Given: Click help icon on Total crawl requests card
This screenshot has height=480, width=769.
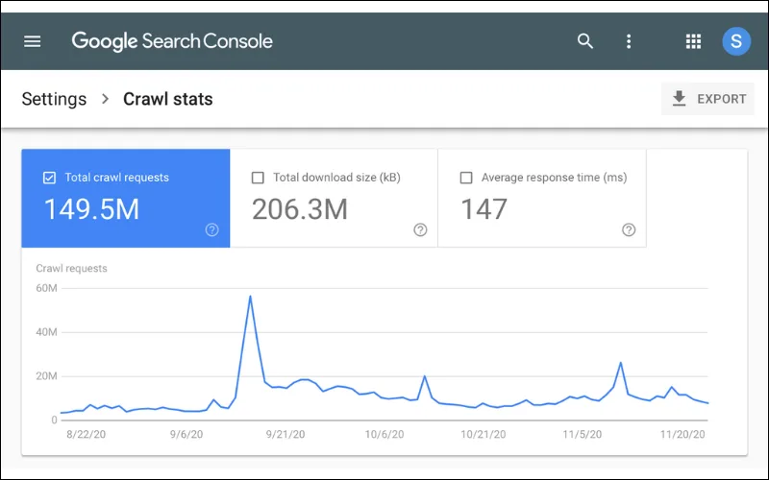Looking at the screenshot, I should click(x=211, y=229).
